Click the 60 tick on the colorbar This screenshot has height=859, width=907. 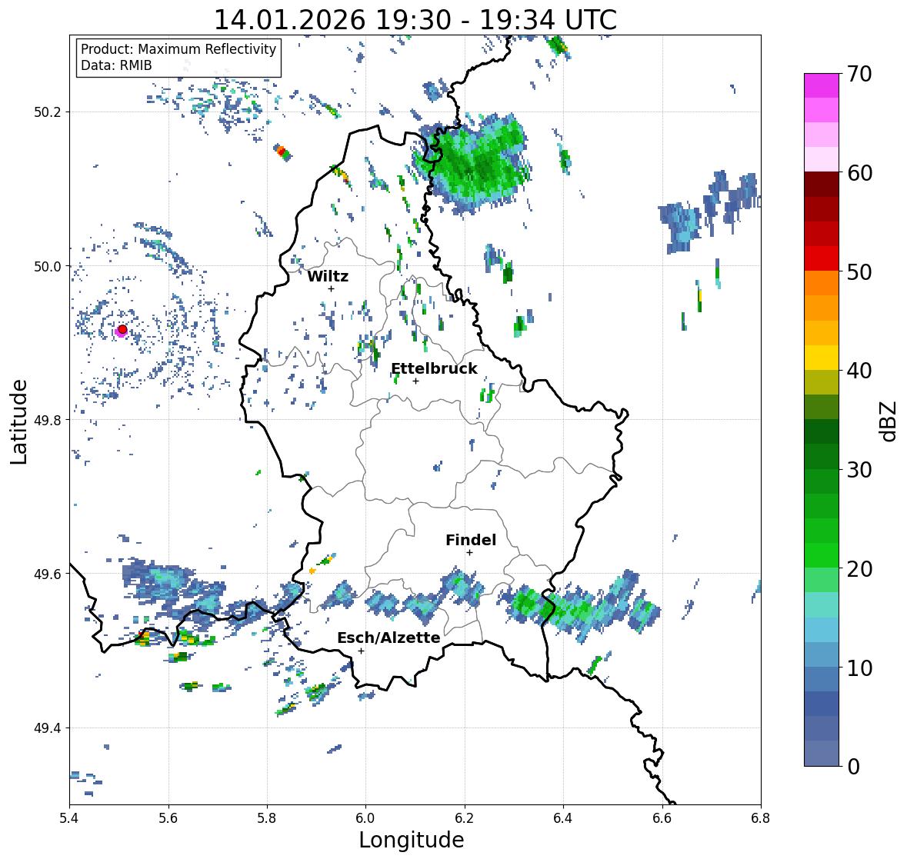[859, 173]
